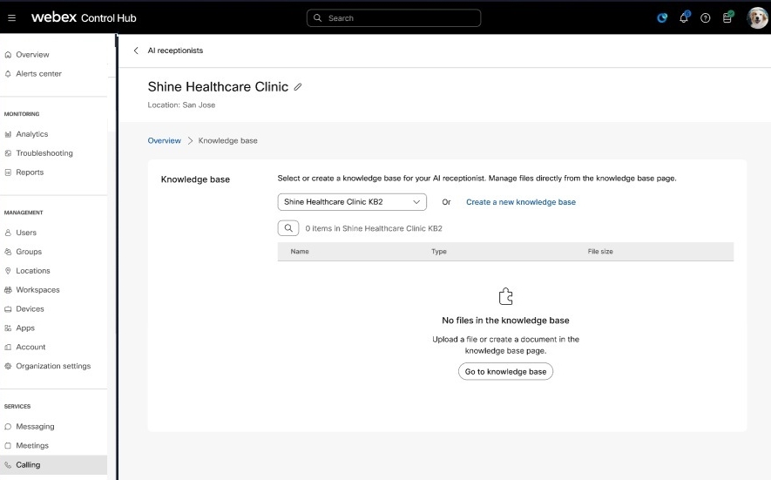Click the Locations pin icon
This screenshot has height=480, width=771.
[x=8, y=271]
